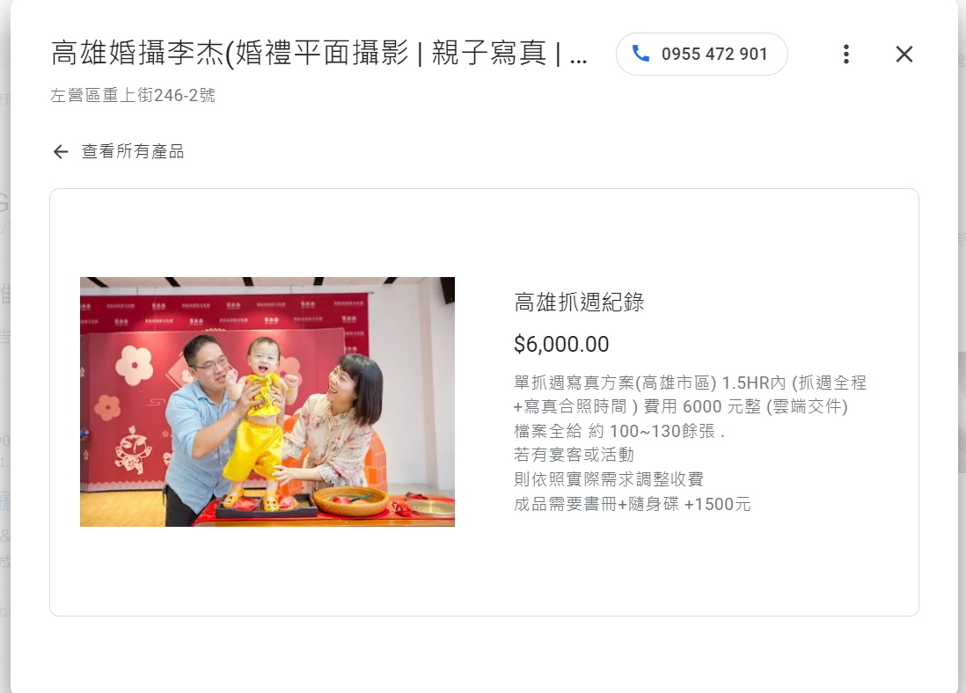The height and width of the screenshot is (693, 966).
Task: Click the address 左營區重上街246-2號
Action: pyautogui.click(x=133, y=95)
